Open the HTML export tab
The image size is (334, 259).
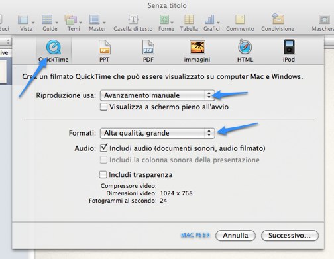click(x=245, y=51)
